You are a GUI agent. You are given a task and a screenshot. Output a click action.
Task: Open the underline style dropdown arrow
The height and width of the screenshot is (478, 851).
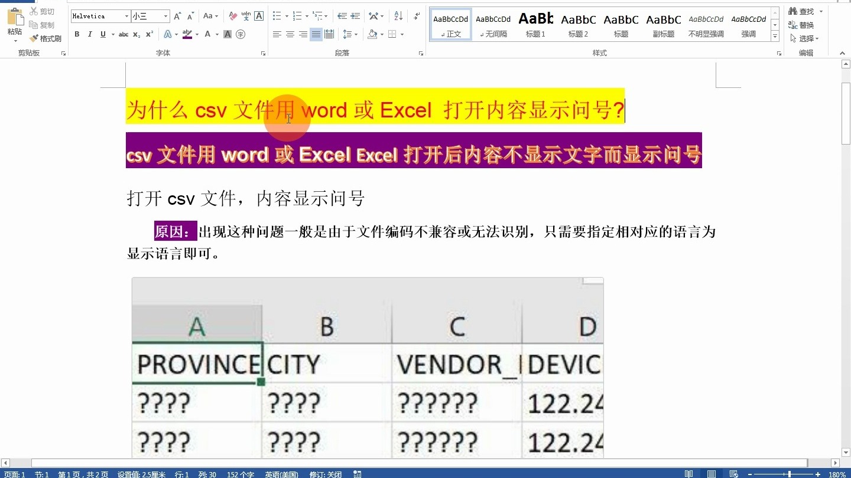(112, 34)
